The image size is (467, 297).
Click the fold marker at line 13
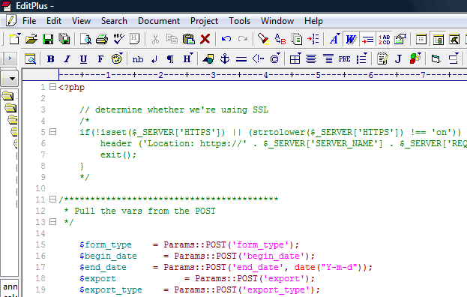click(x=52, y=222)
